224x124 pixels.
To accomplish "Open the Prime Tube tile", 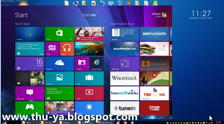I will click(154, 108).
